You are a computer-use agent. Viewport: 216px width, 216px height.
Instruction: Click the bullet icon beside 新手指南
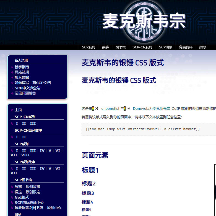point(12,67)
